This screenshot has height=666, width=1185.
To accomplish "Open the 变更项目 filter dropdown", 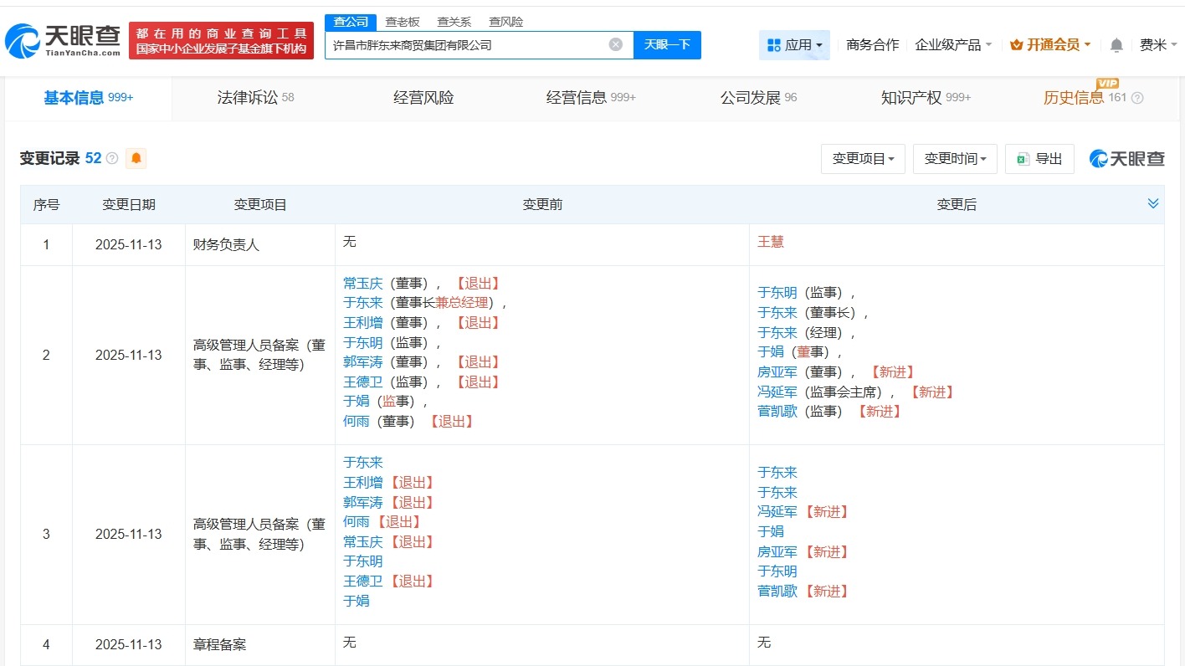I will [x=863, y=158].
